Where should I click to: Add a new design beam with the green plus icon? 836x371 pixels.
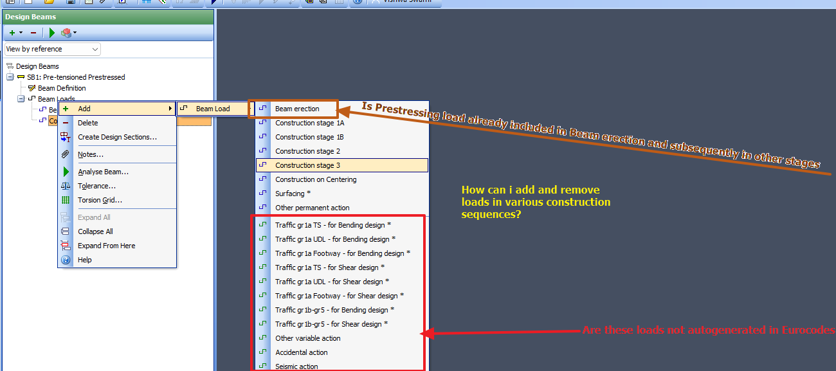(11, 32)
